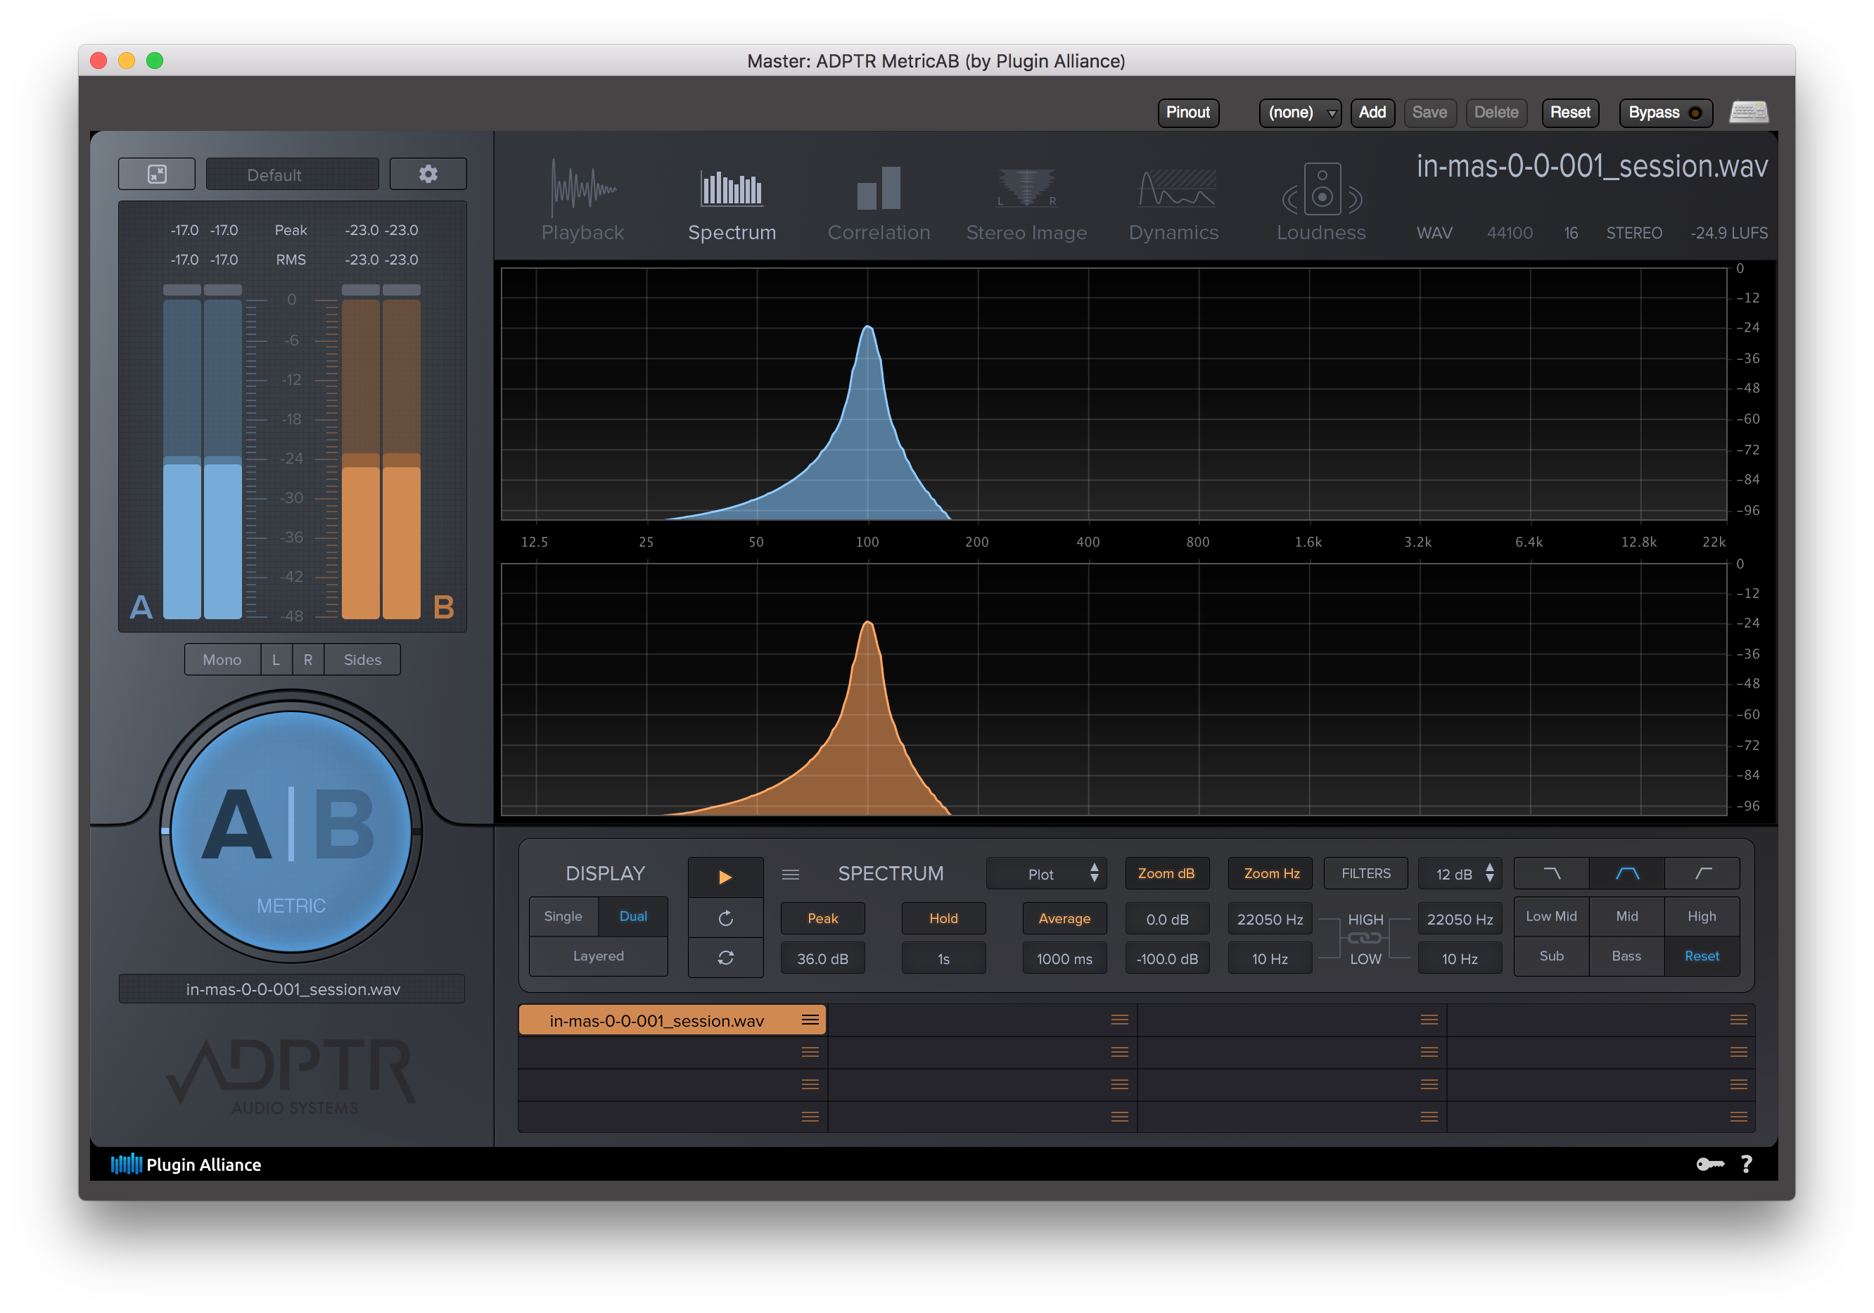Select the low-pass filter shape icon
The height and width of the screenshot is (1313, 1874).
(x=1552, y=874)
